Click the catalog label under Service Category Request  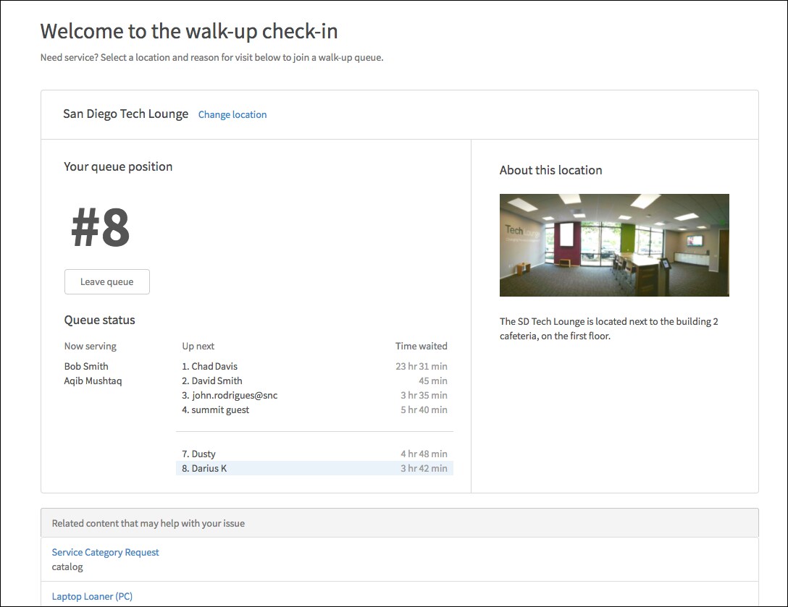click(x=67, y=567)
